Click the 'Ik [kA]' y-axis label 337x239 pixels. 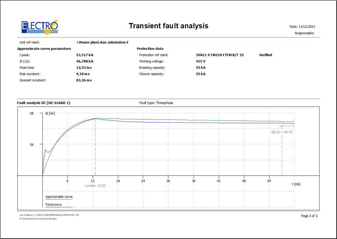coord(50,113)
